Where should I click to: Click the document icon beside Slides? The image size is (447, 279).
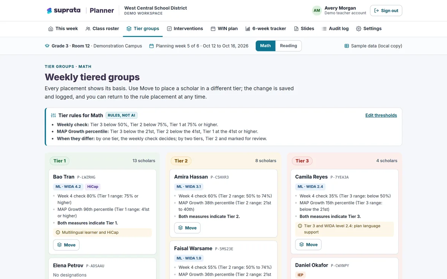pyautogui.click(x=296, y=29)
